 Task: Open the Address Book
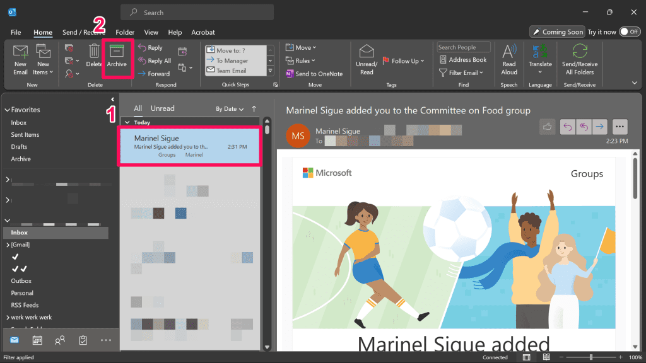coord(462,60)
